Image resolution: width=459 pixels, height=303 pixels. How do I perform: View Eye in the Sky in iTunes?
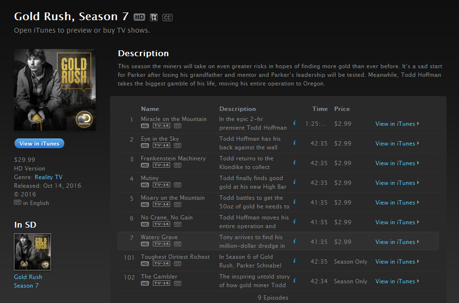pyautogui.click(x=397, y=143)
